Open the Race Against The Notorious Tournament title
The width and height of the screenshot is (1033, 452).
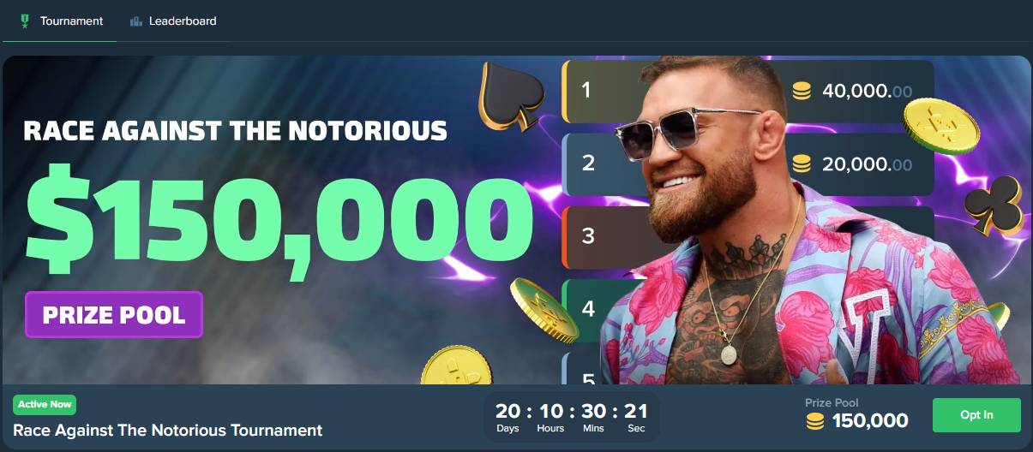click(x=168, y=430)
